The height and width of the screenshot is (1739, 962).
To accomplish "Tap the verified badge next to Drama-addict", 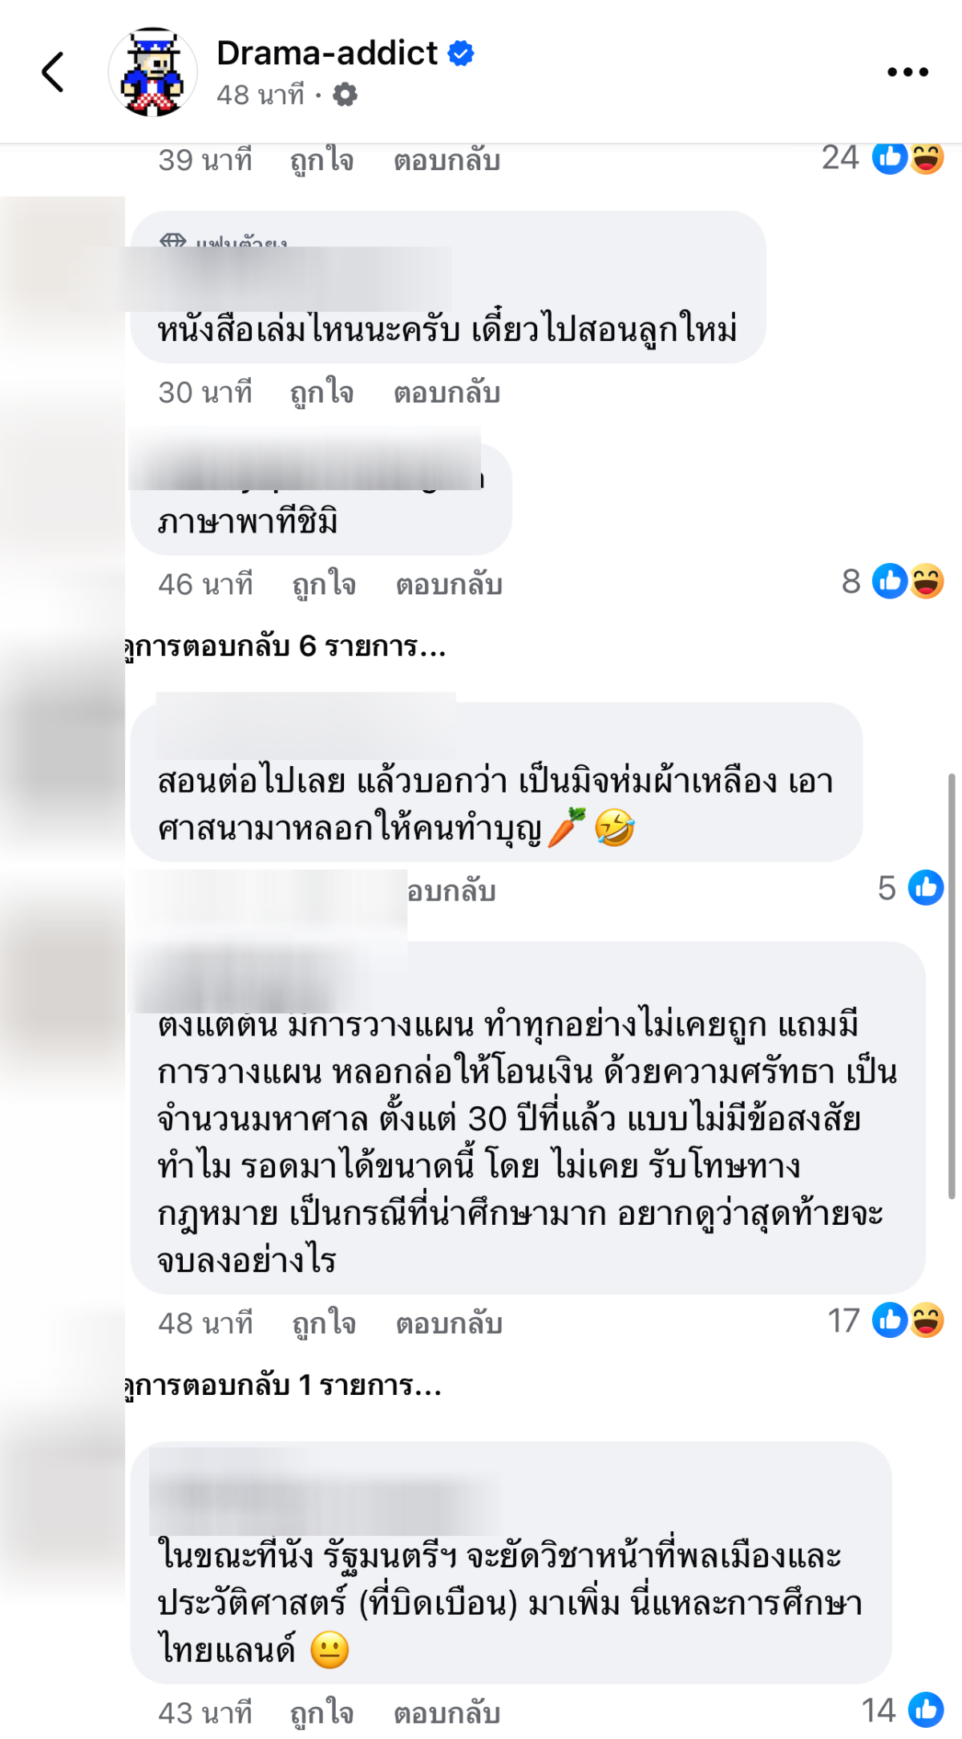I will point(461,54).
